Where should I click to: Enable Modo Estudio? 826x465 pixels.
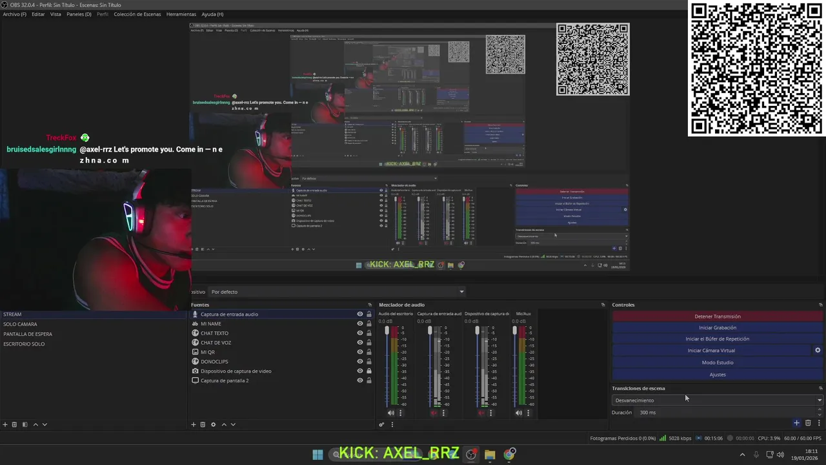click(x=718, y=362)
